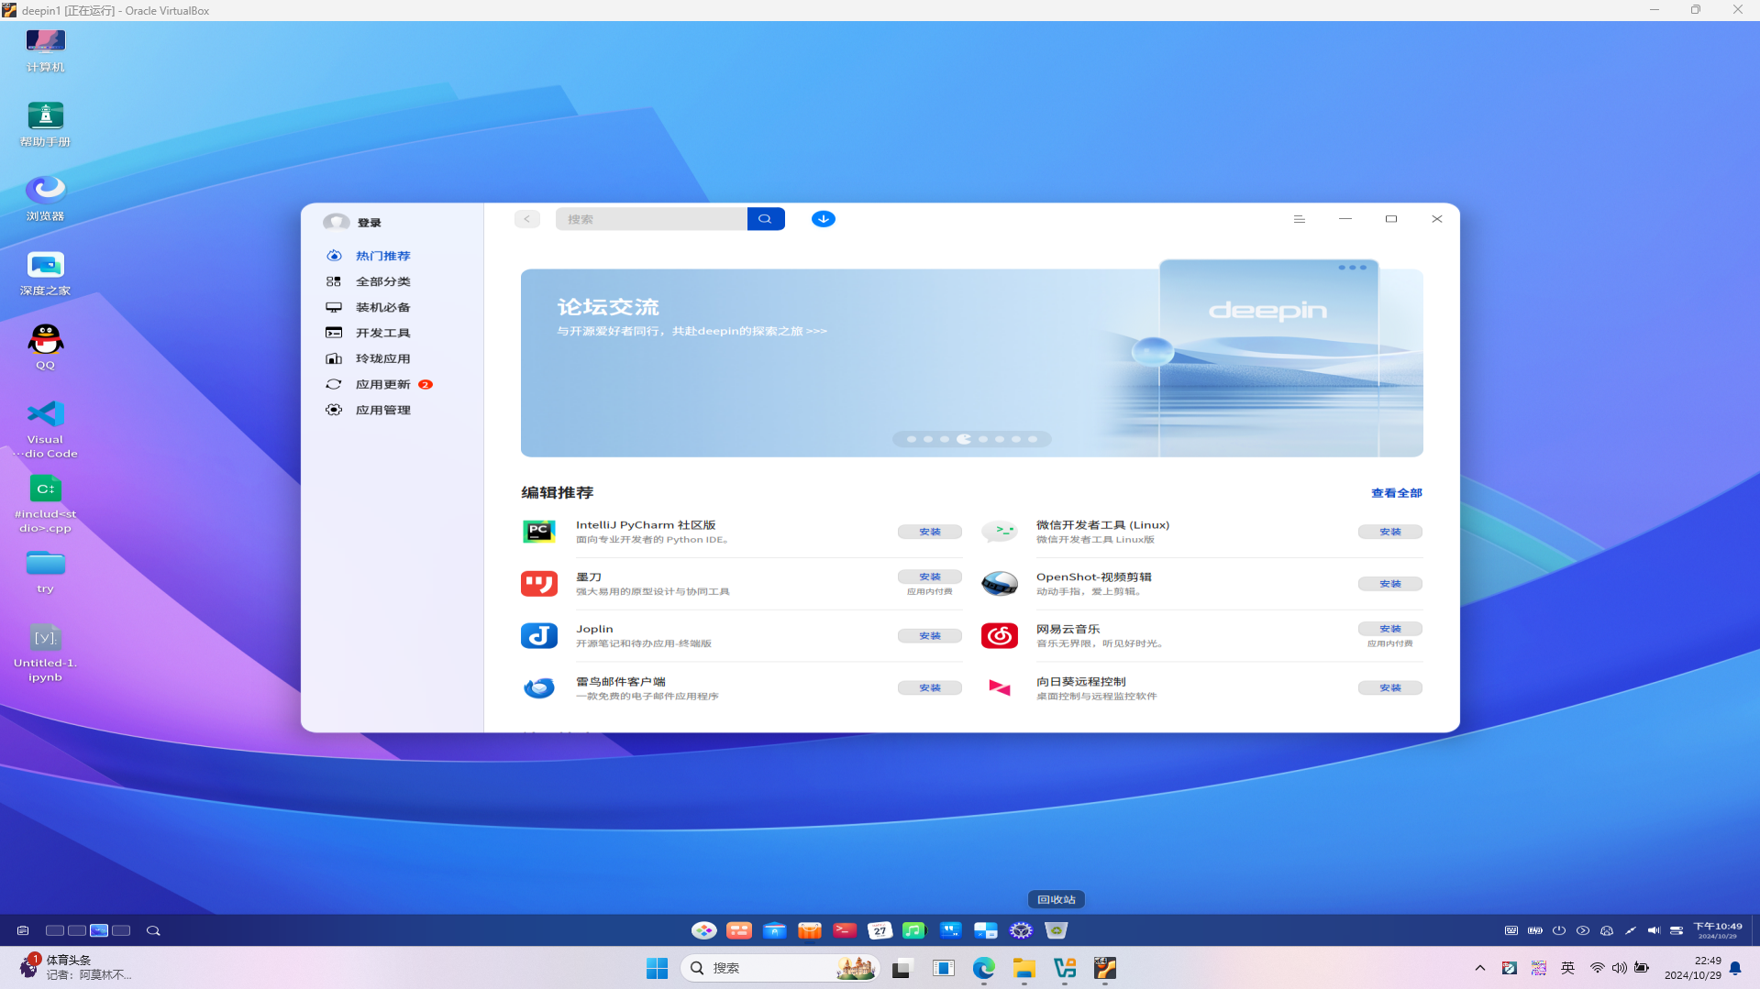Click the deepin dock volume icon
Viewport: 1760px width, 989px height.
point(1654,930)
